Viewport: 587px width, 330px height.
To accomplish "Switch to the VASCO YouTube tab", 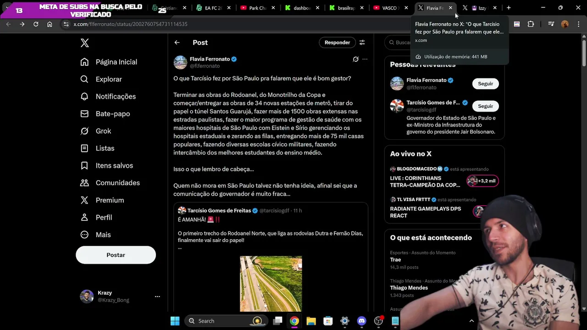I will tap(390, 8).
